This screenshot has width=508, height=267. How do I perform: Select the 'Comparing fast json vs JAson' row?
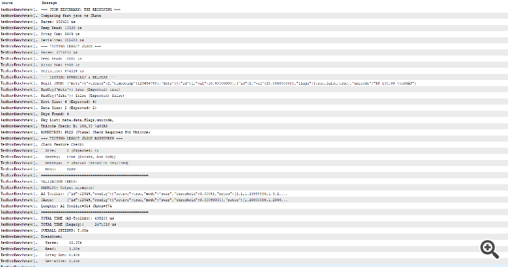click(x=254, y=16)
